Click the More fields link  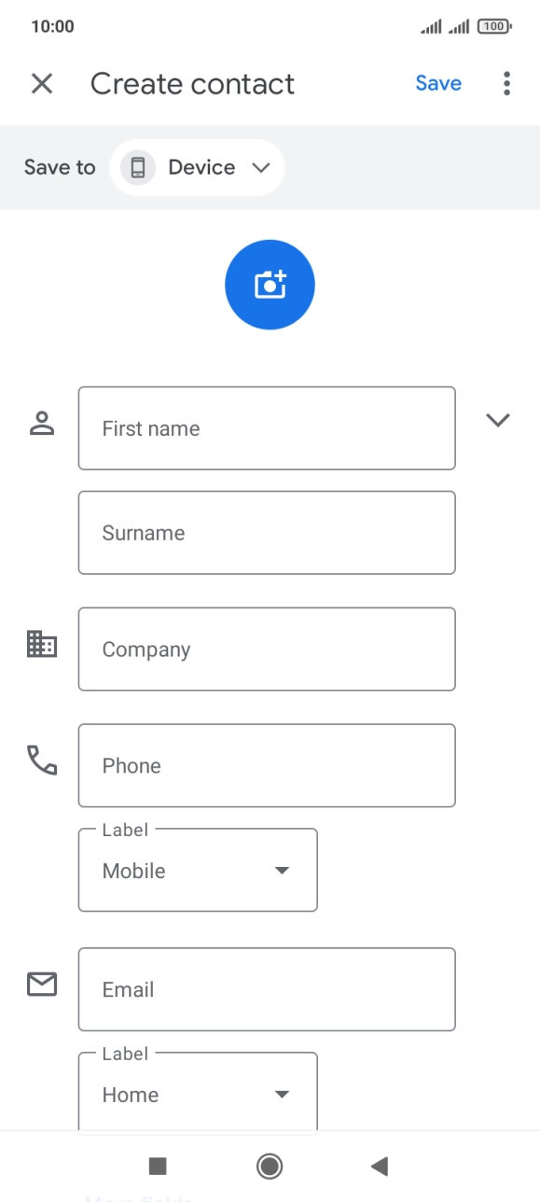[136, 1198]
